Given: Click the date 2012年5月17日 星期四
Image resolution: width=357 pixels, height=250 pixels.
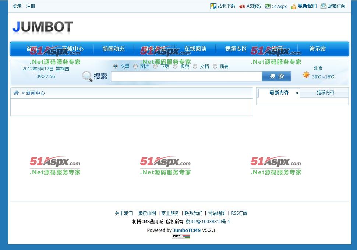Looking at the screenshot, I should coord(46,69).
